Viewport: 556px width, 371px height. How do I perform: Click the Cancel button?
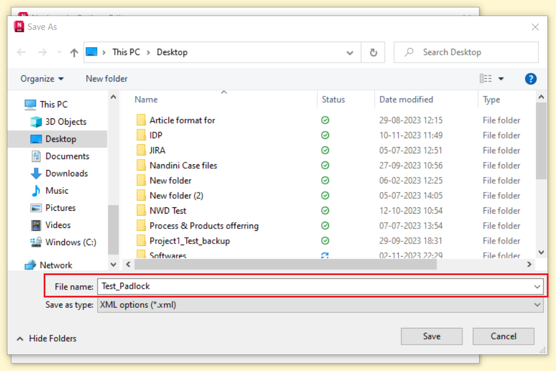(x=503, y=336)
